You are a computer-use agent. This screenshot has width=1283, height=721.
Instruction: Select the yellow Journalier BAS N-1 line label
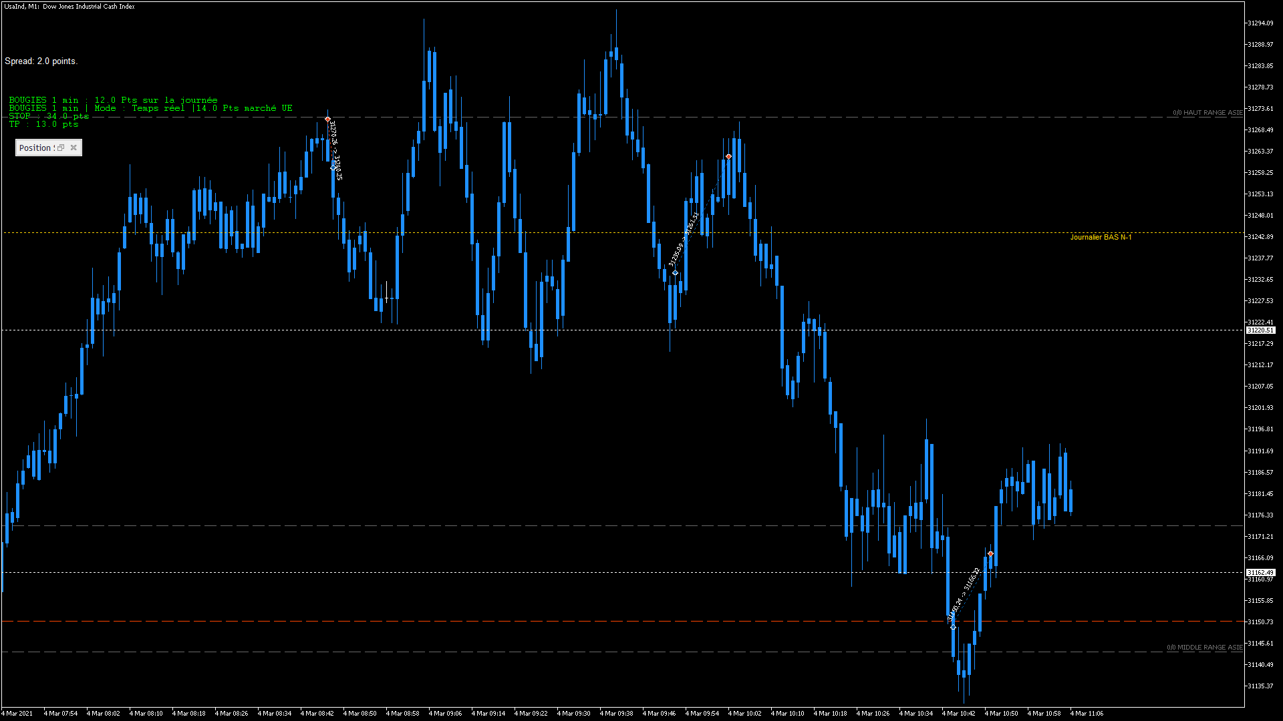(x=1100, y=238)
